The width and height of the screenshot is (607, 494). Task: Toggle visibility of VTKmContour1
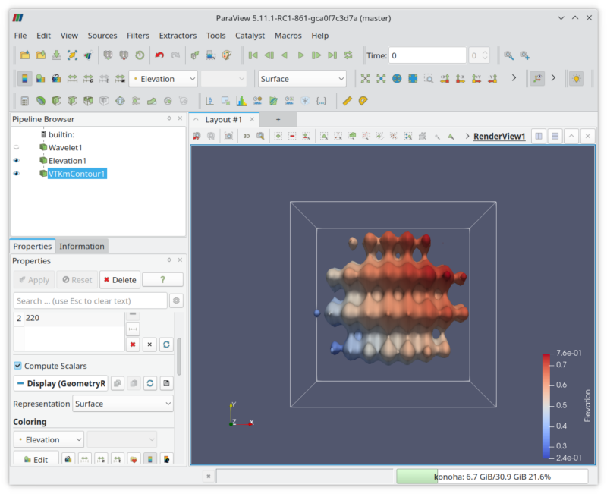[x=16, y=173]
